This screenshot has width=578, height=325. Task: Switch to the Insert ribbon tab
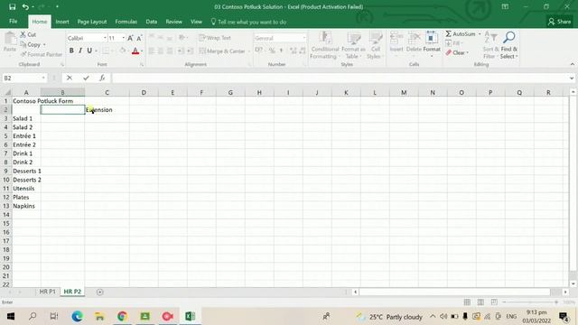[62, 22]
